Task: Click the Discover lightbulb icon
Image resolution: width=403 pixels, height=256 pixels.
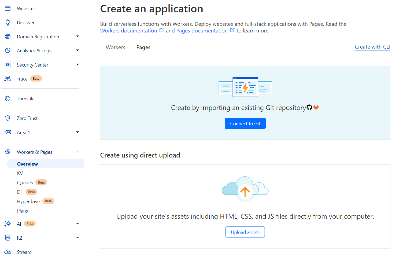Action: click(8, 22)
